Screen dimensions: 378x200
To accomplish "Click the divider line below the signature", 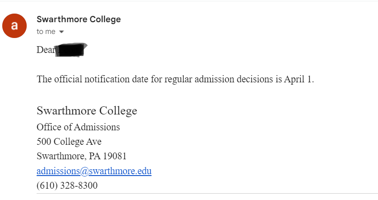I will click(203, 194).
